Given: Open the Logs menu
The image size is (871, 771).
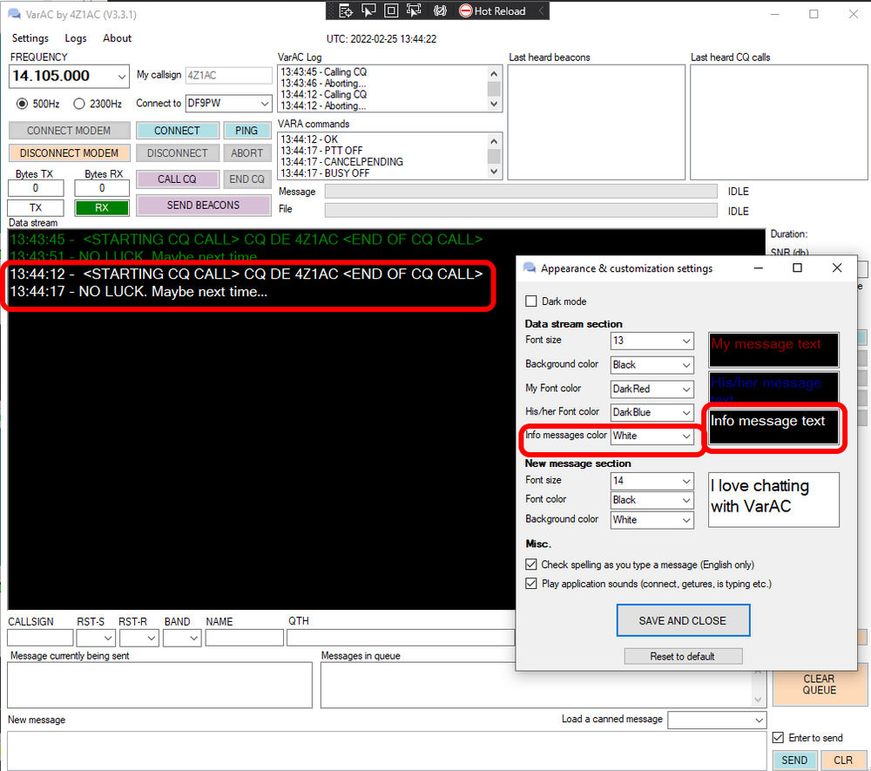Looking at the screenshot, I should [76, 38].
